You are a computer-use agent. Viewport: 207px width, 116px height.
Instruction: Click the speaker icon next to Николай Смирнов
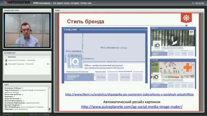(x=48, y=64)
